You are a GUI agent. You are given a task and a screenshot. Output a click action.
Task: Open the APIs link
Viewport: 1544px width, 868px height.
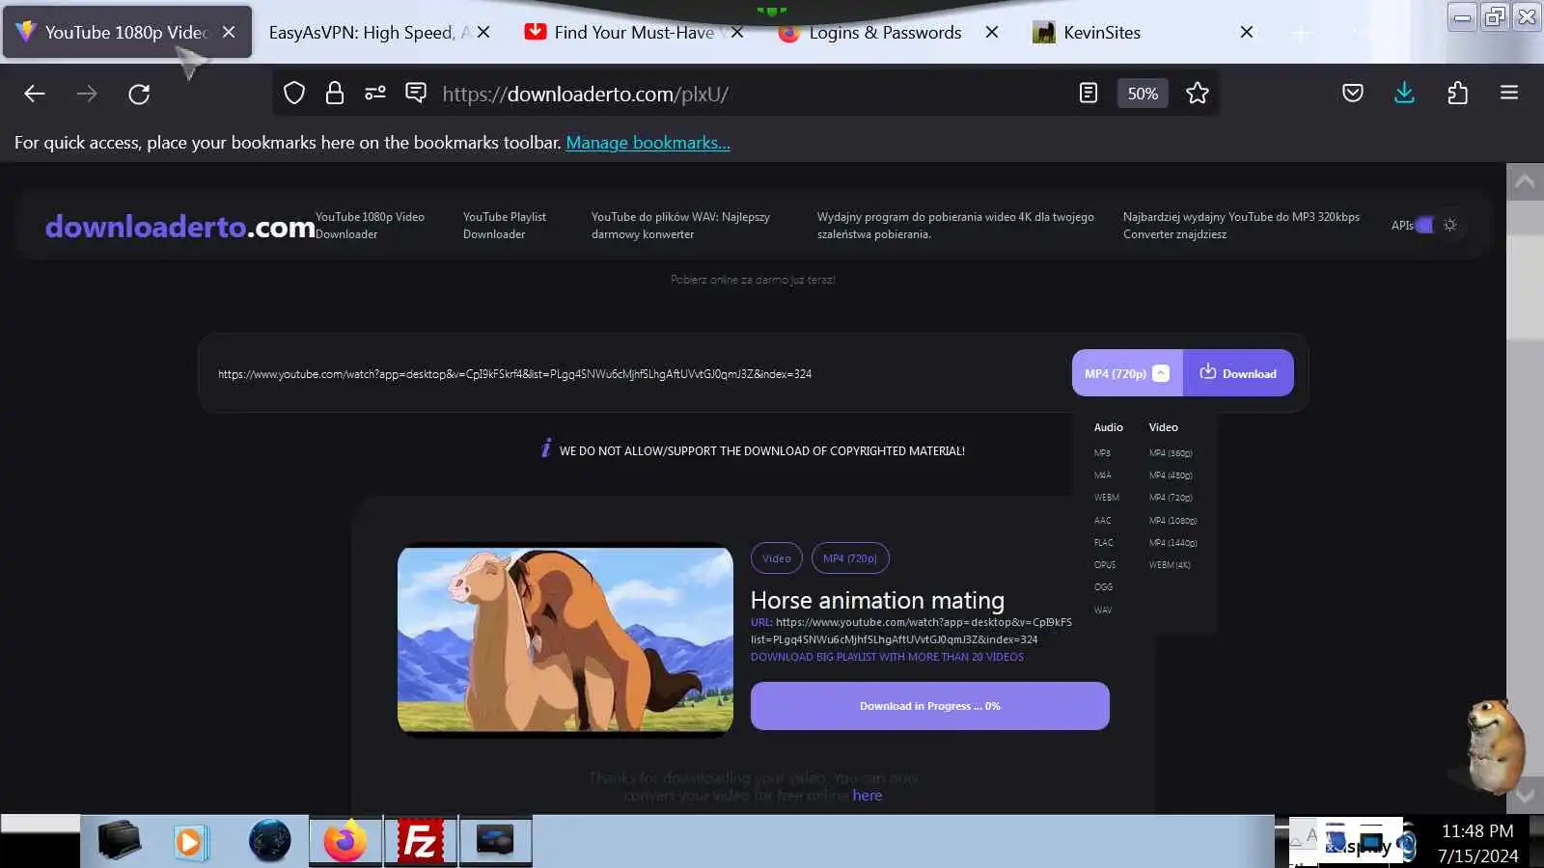tap(1402, 226)
